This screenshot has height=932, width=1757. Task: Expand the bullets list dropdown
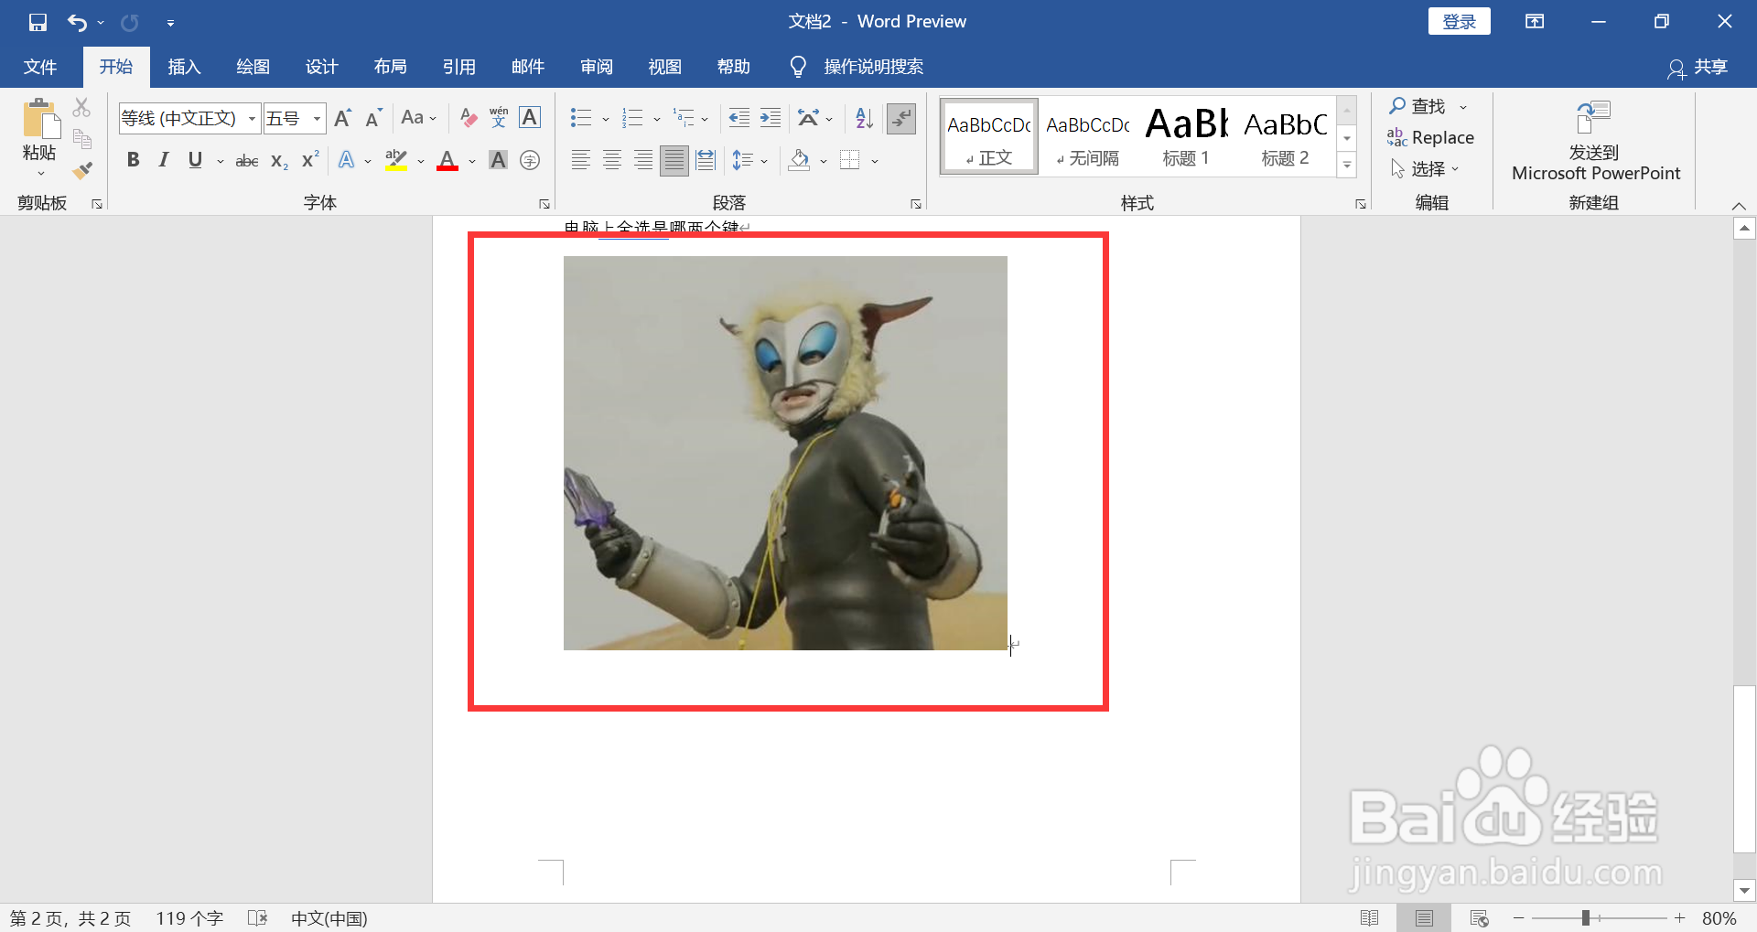tap(605, 119)
